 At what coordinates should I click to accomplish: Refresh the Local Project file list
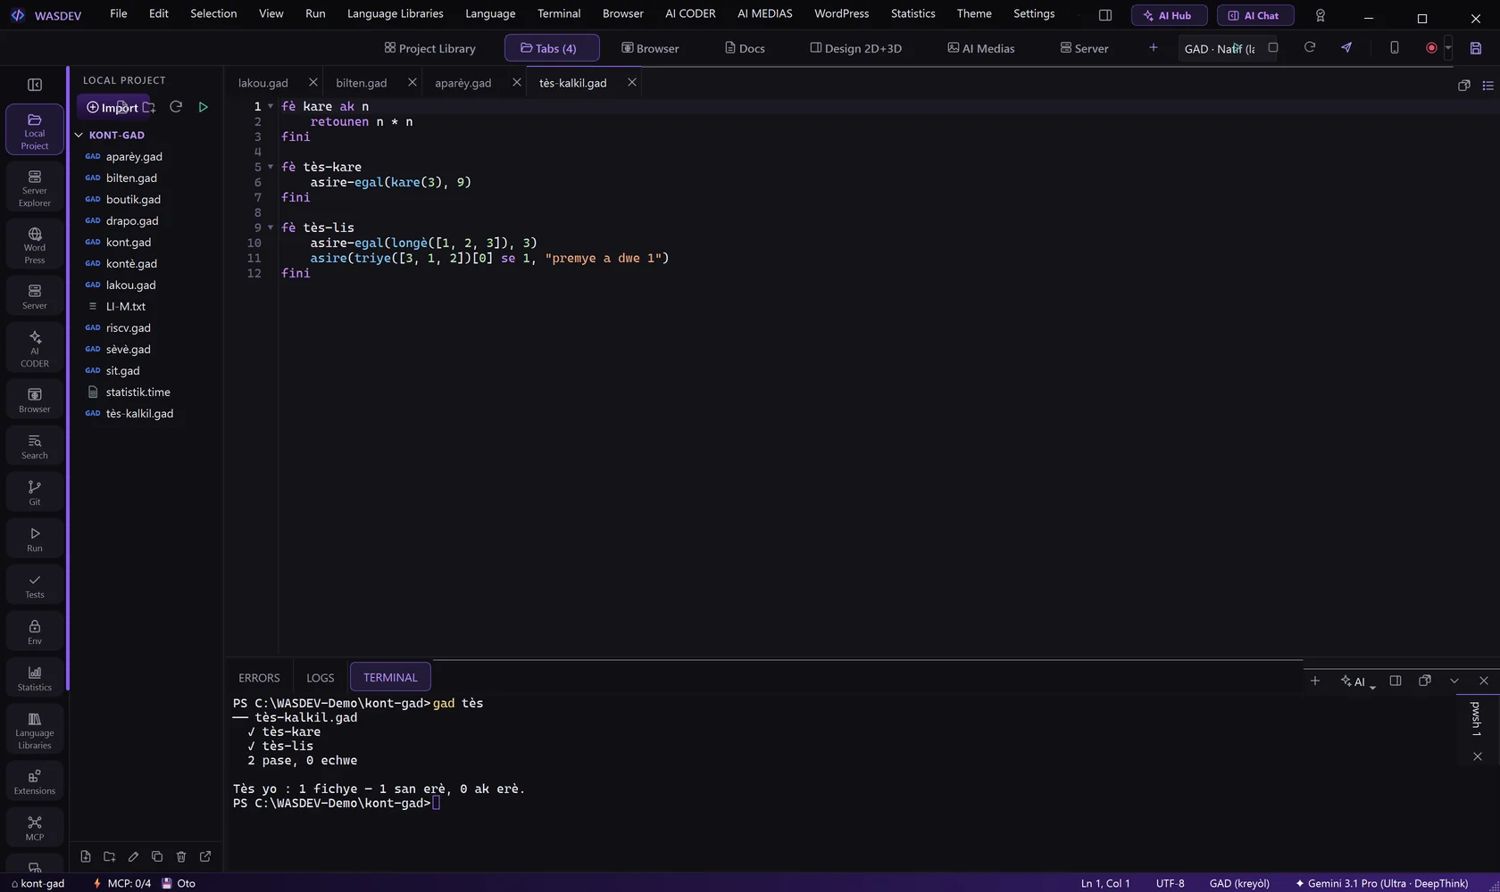(176, 107)
